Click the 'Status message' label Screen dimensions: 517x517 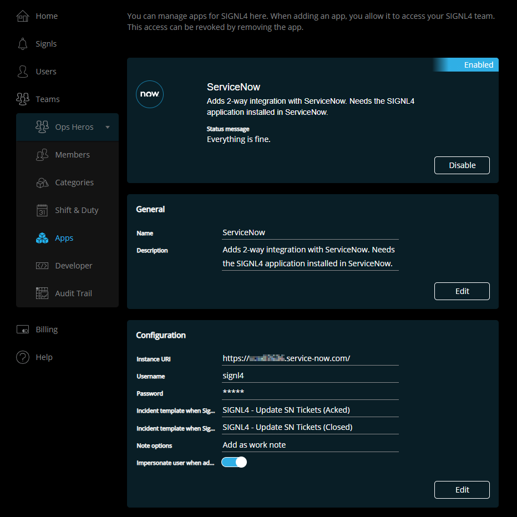(x=228, y=129)
